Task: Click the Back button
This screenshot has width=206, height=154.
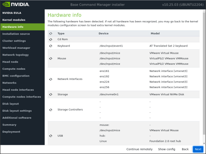Action: [185, 149]
